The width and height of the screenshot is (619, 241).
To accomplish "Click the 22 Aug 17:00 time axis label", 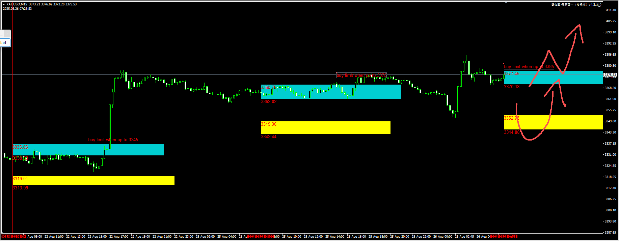I will tap(119, 237).
